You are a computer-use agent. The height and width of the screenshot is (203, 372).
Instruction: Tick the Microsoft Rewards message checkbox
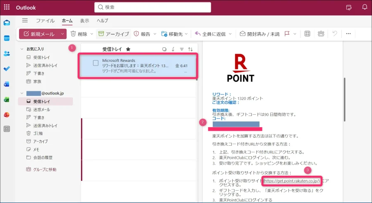coord(95,63)
